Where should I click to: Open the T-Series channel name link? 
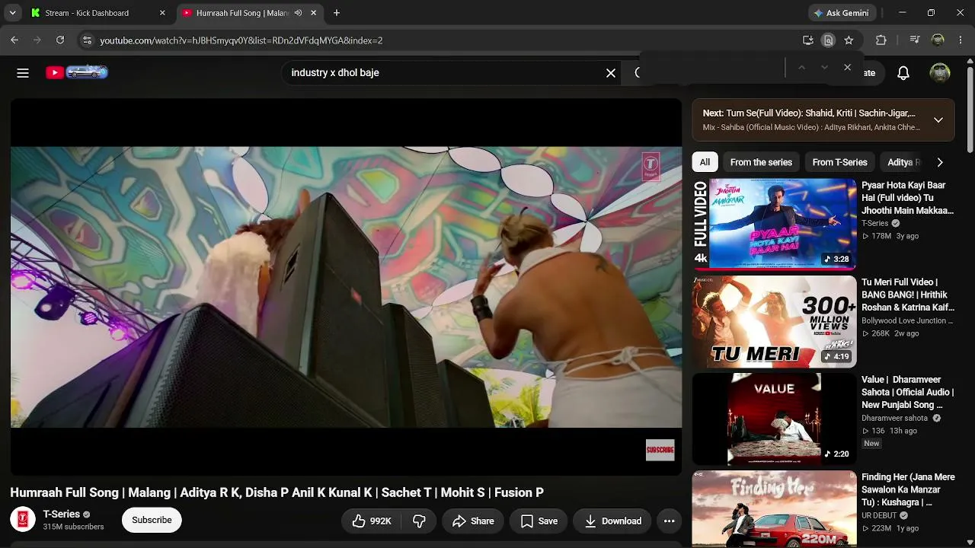[61, 515]
